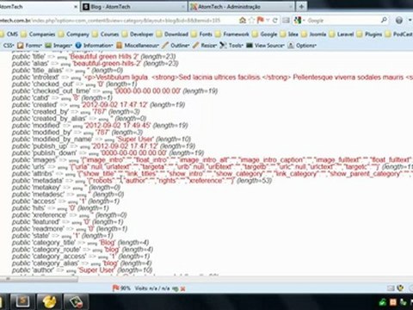The image size is (413, 310).
Task: Click the envelope icon in status bar right
Action: [391, 288]
